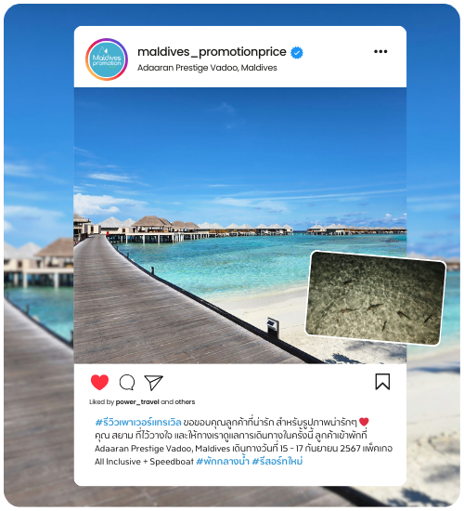Open maldives_promotionprice username
Viewport: 464px width, 511px height.
coord(212,52)
